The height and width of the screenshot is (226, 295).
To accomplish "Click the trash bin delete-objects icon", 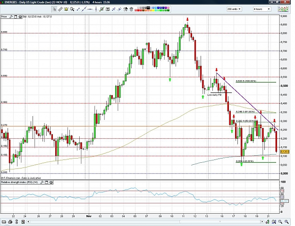I will (x=131, y=9).
